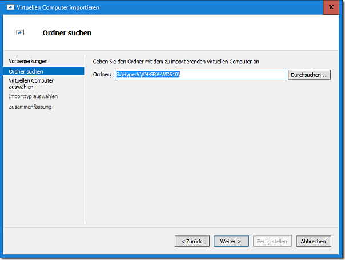
Task: Click the window icon in the title bar
Action: [9, 7]
